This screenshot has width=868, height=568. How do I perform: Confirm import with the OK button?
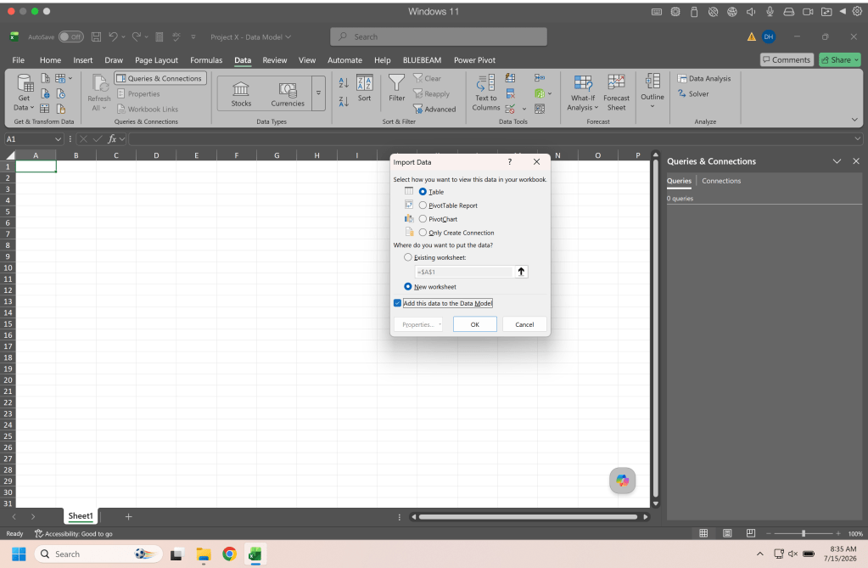pos(474,324)
